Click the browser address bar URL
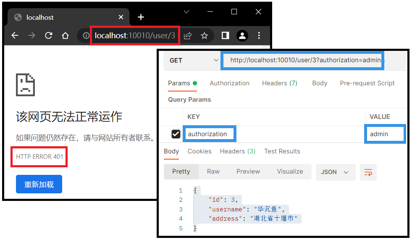The width and height of the screenshot is (412, 240). click(135, 35)
